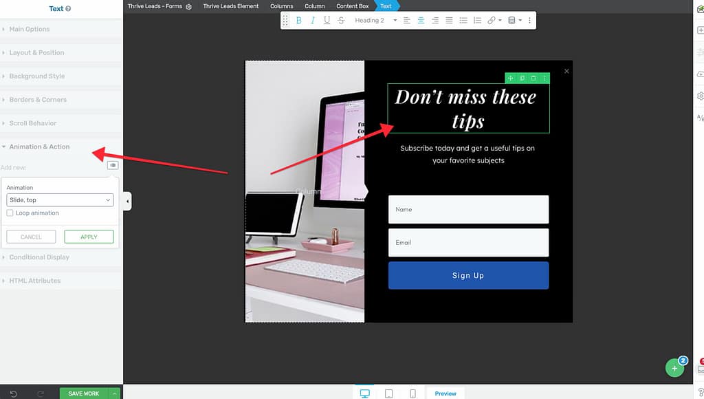Select the Content Box breadcrumb
Viewport: 704px width, 399px height.
click(x=352, y=6)
